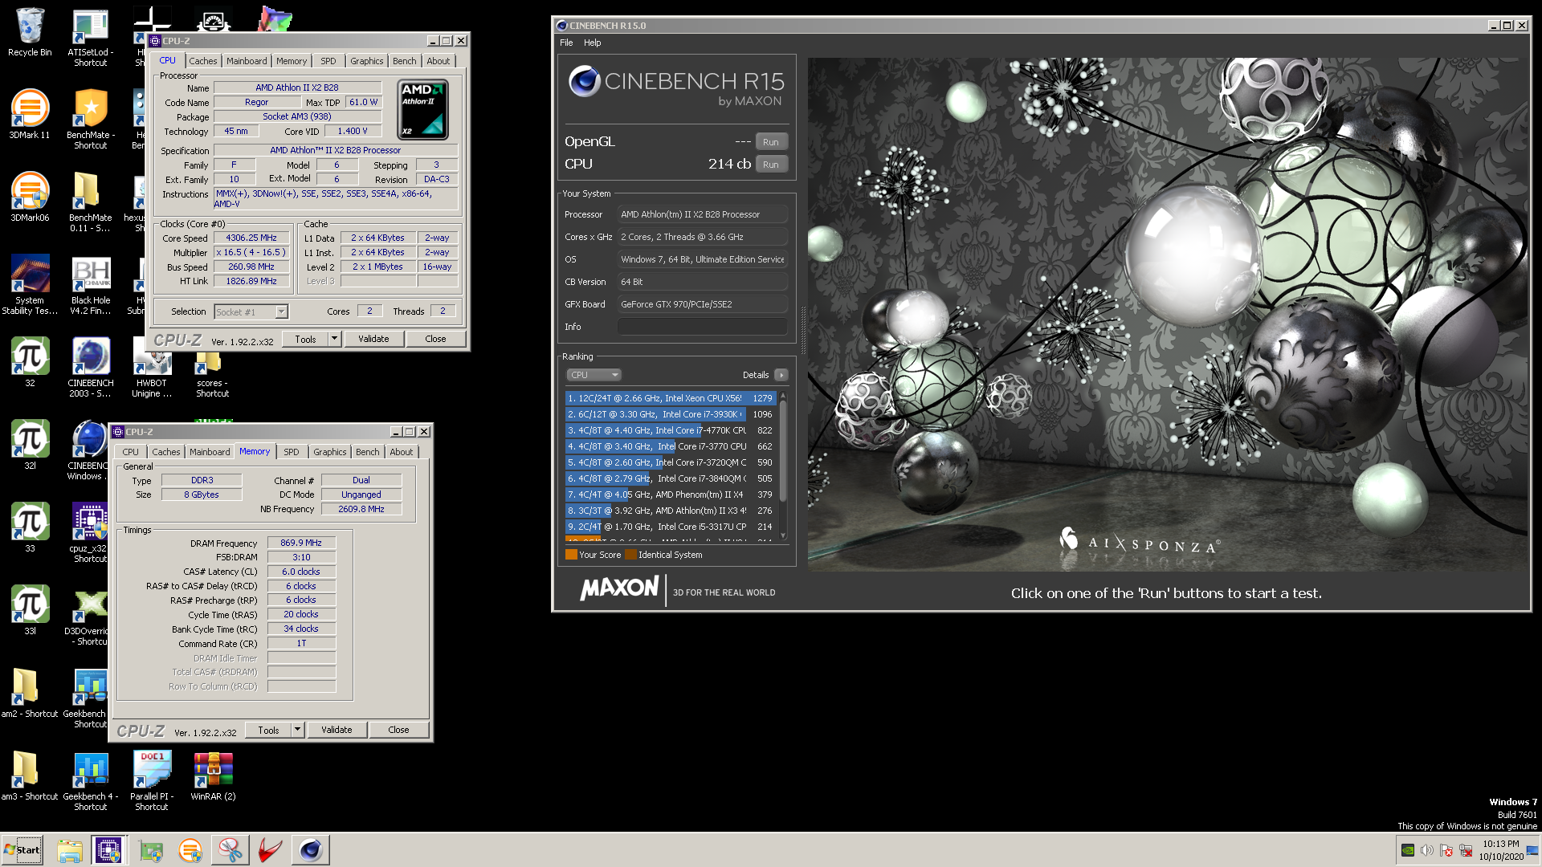Launch the 3DMark 11 desktop icon
Image resolution: width=1542 pixels, height=867 pixels.
click(30, 115)
